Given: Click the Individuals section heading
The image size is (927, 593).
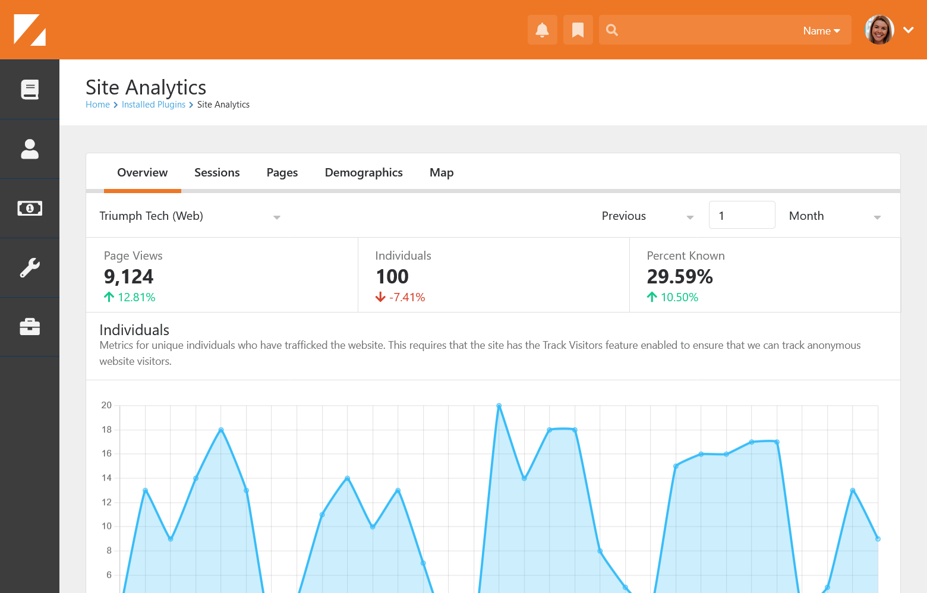Looking at the screenshot, I should [134, 330].
